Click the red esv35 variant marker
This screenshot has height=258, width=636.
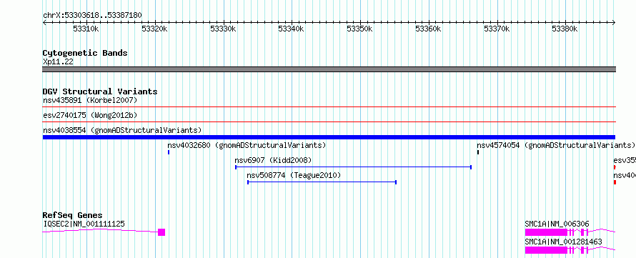coord(615,167)
